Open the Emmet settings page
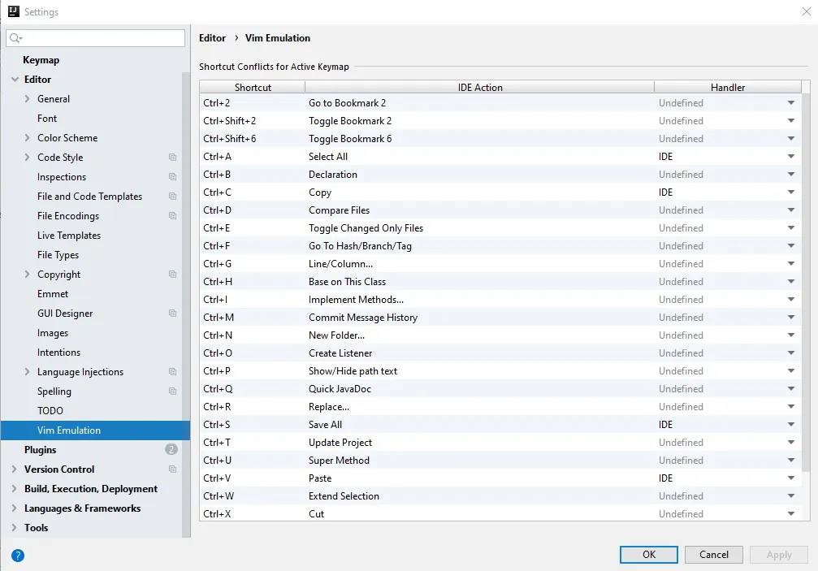This screenshot has height=571, width=818. [x=53, y=294]
